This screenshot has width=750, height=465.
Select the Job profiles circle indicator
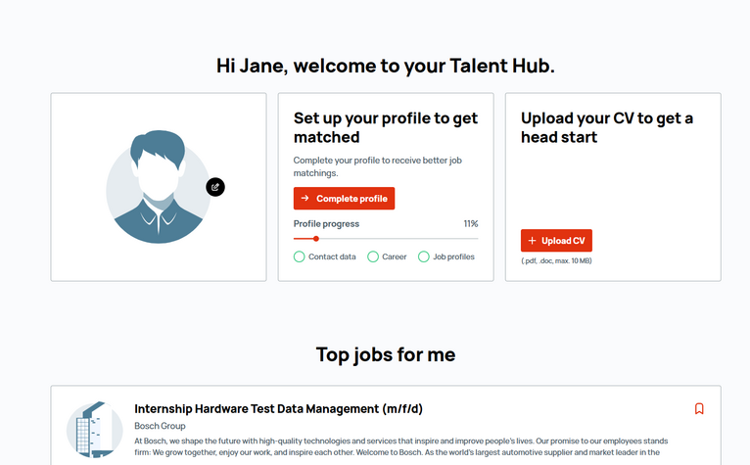(423, 256)
